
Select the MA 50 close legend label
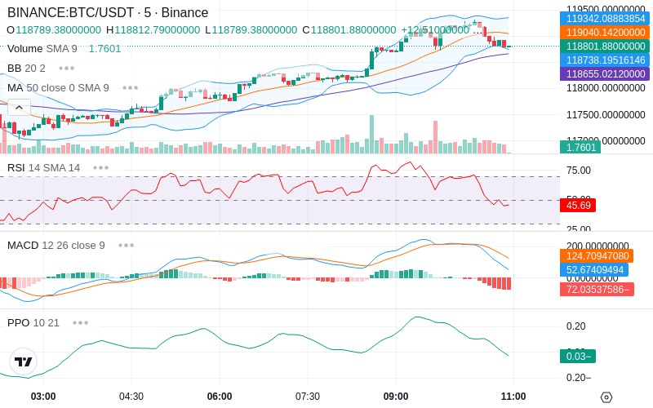pyautogui.click(x=58, y=88)
